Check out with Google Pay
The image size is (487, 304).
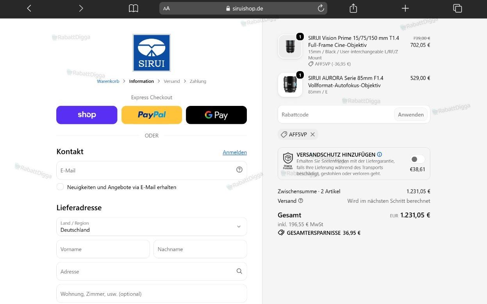tap(216, 115)
